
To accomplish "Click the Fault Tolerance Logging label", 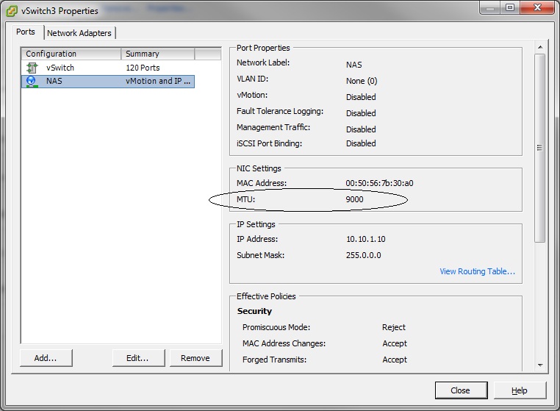I will click(x=280, y=112).
